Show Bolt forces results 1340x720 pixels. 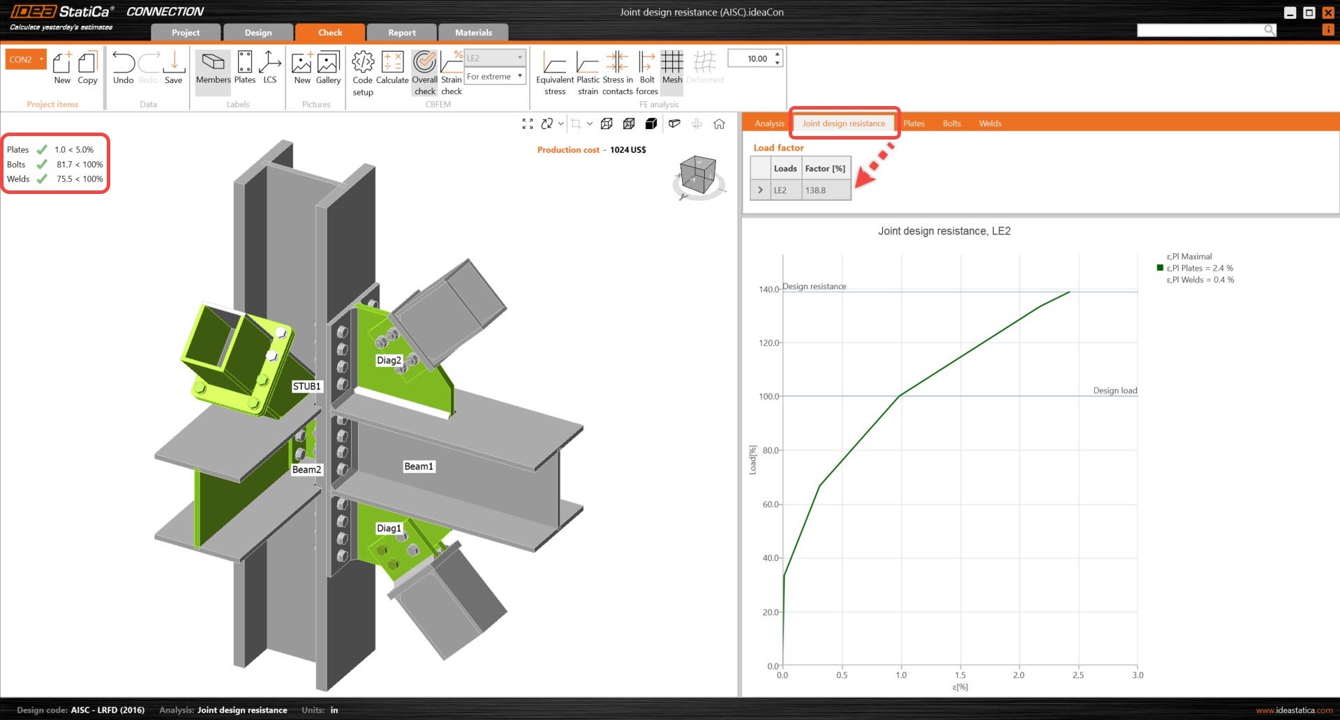(x=647, y=68)
